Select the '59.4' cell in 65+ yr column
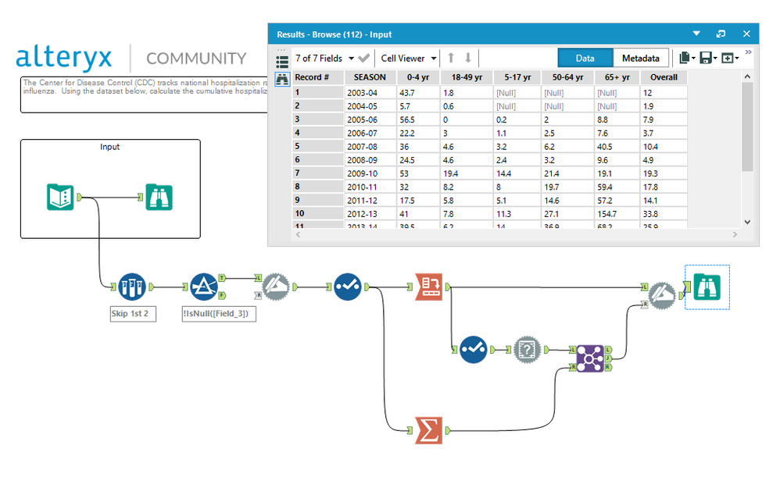Viewport: 780px width, 481px height. coord(617,187)
